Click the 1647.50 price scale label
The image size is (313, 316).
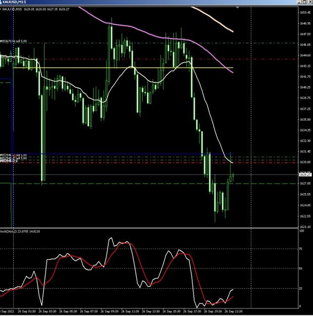[305, 34]
